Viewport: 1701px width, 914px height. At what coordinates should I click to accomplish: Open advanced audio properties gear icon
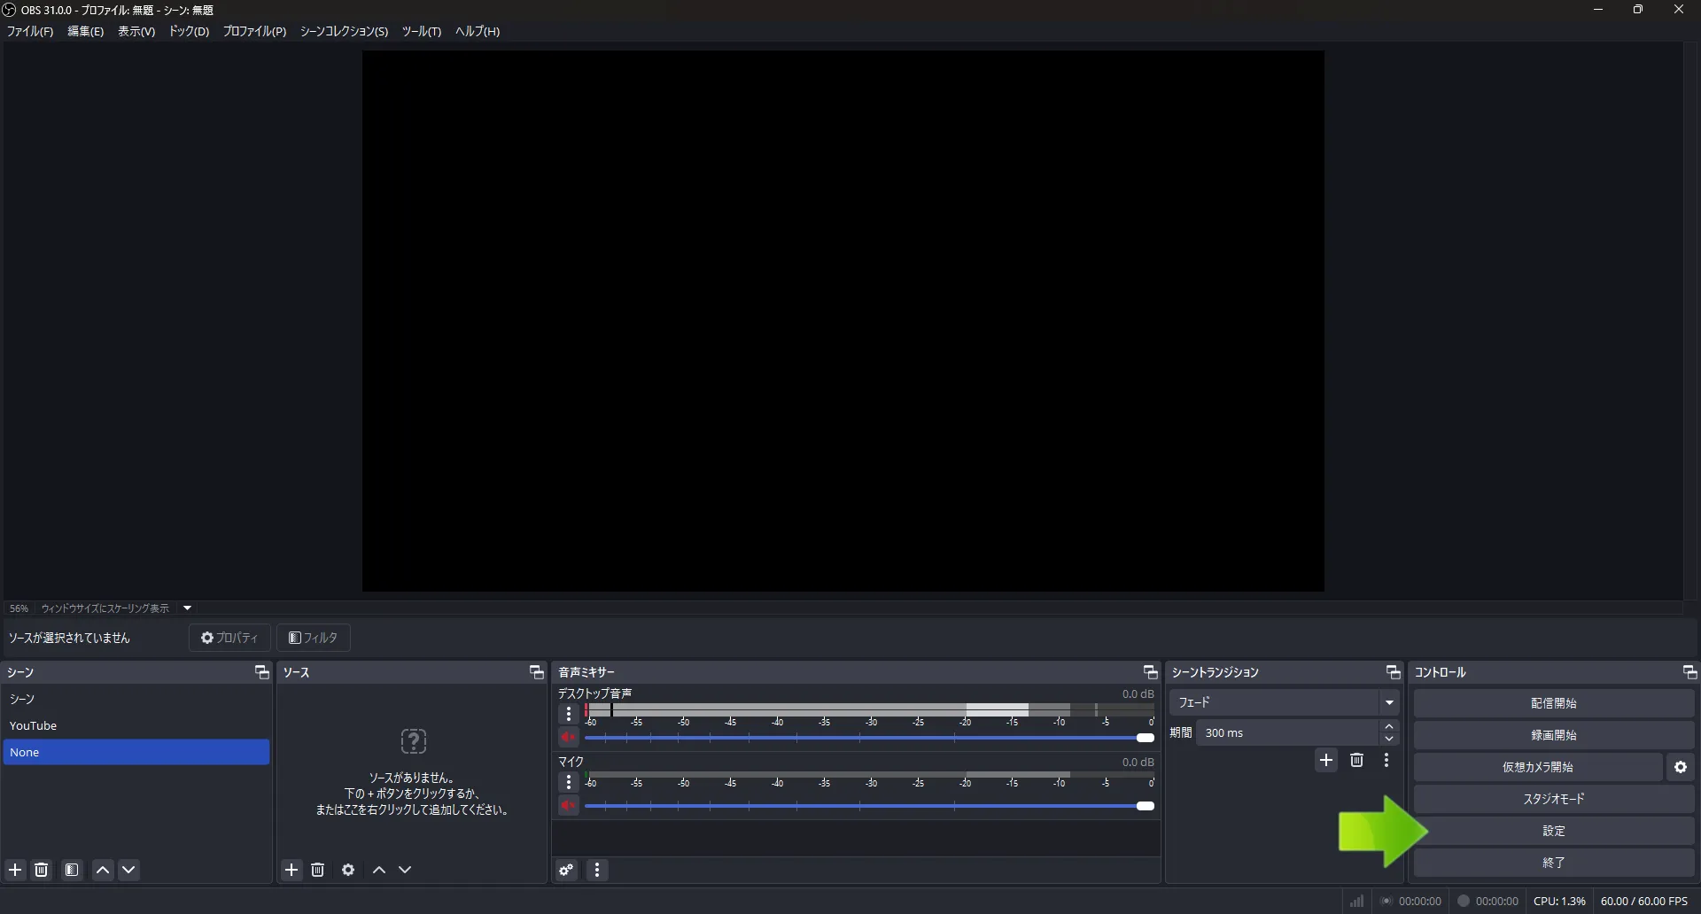[567, 871]
